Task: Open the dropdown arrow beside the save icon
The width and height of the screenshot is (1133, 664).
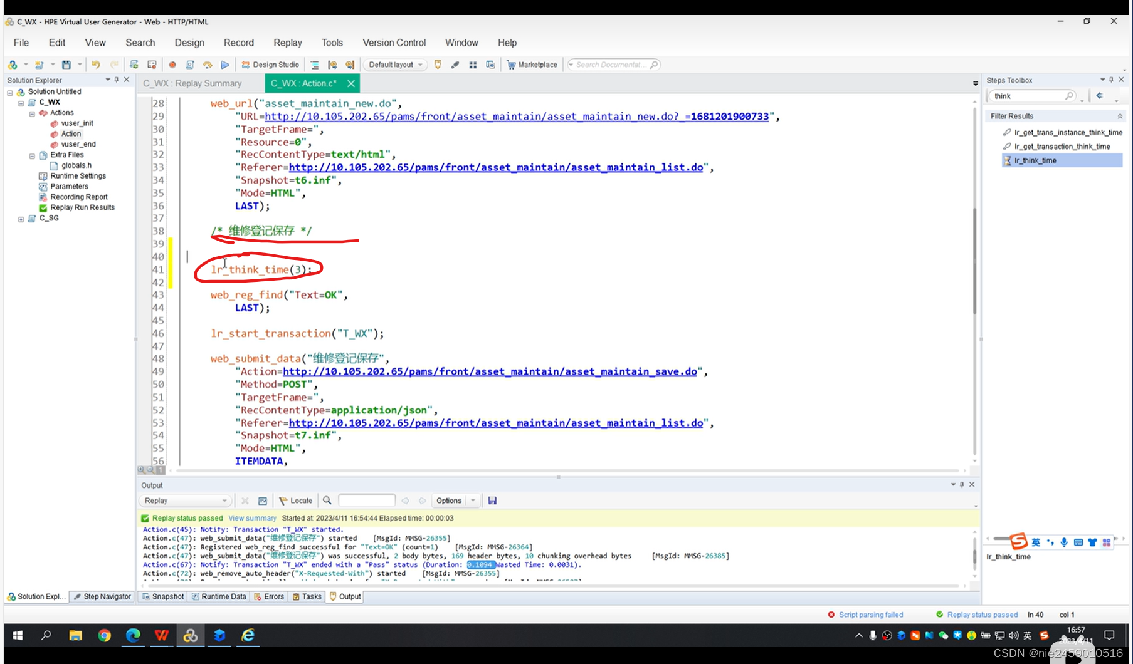Action: point(80,65)
